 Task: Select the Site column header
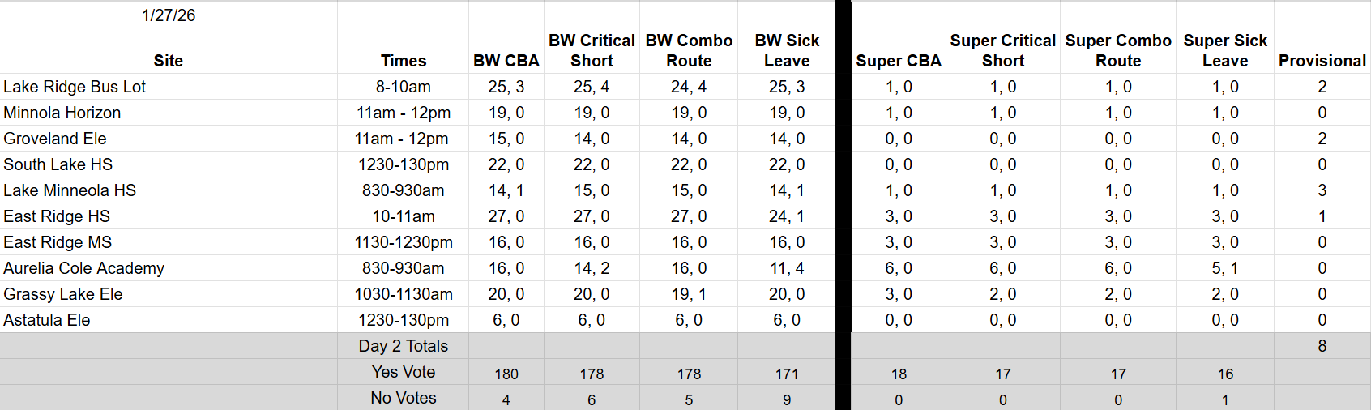click(169, 61)
